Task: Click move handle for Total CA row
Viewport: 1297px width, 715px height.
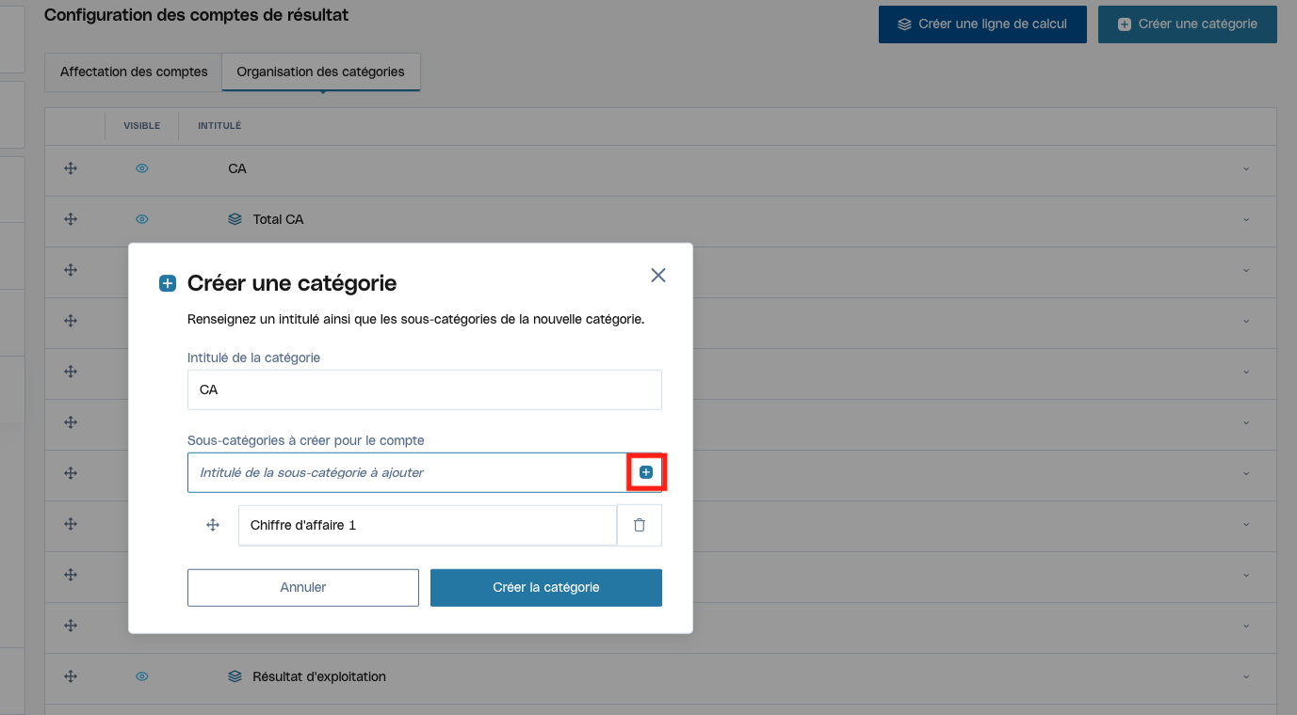Action: pyautogui.click(x=70, y=219)
